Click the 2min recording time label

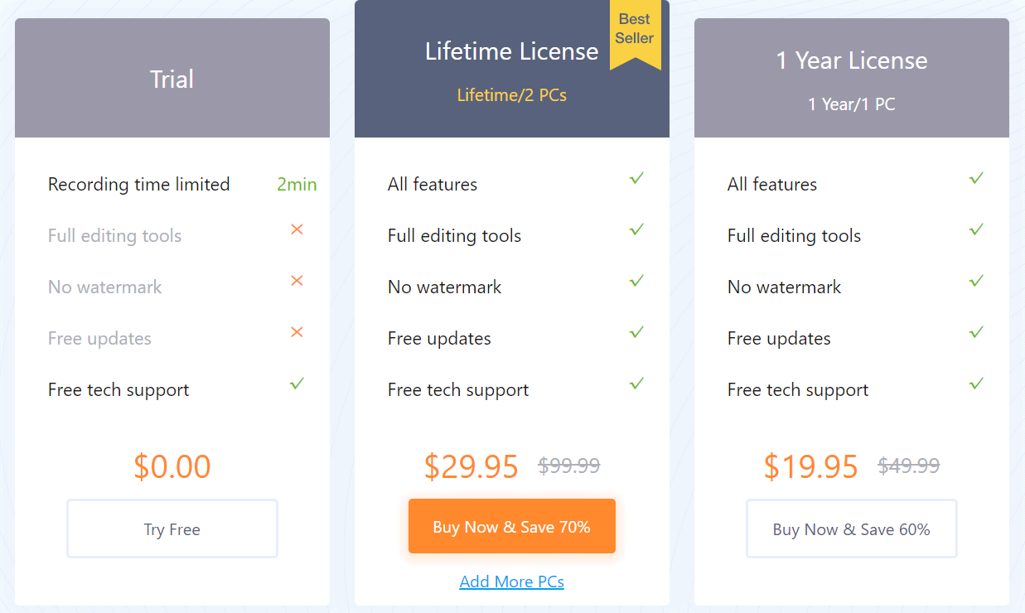(297, 185)
